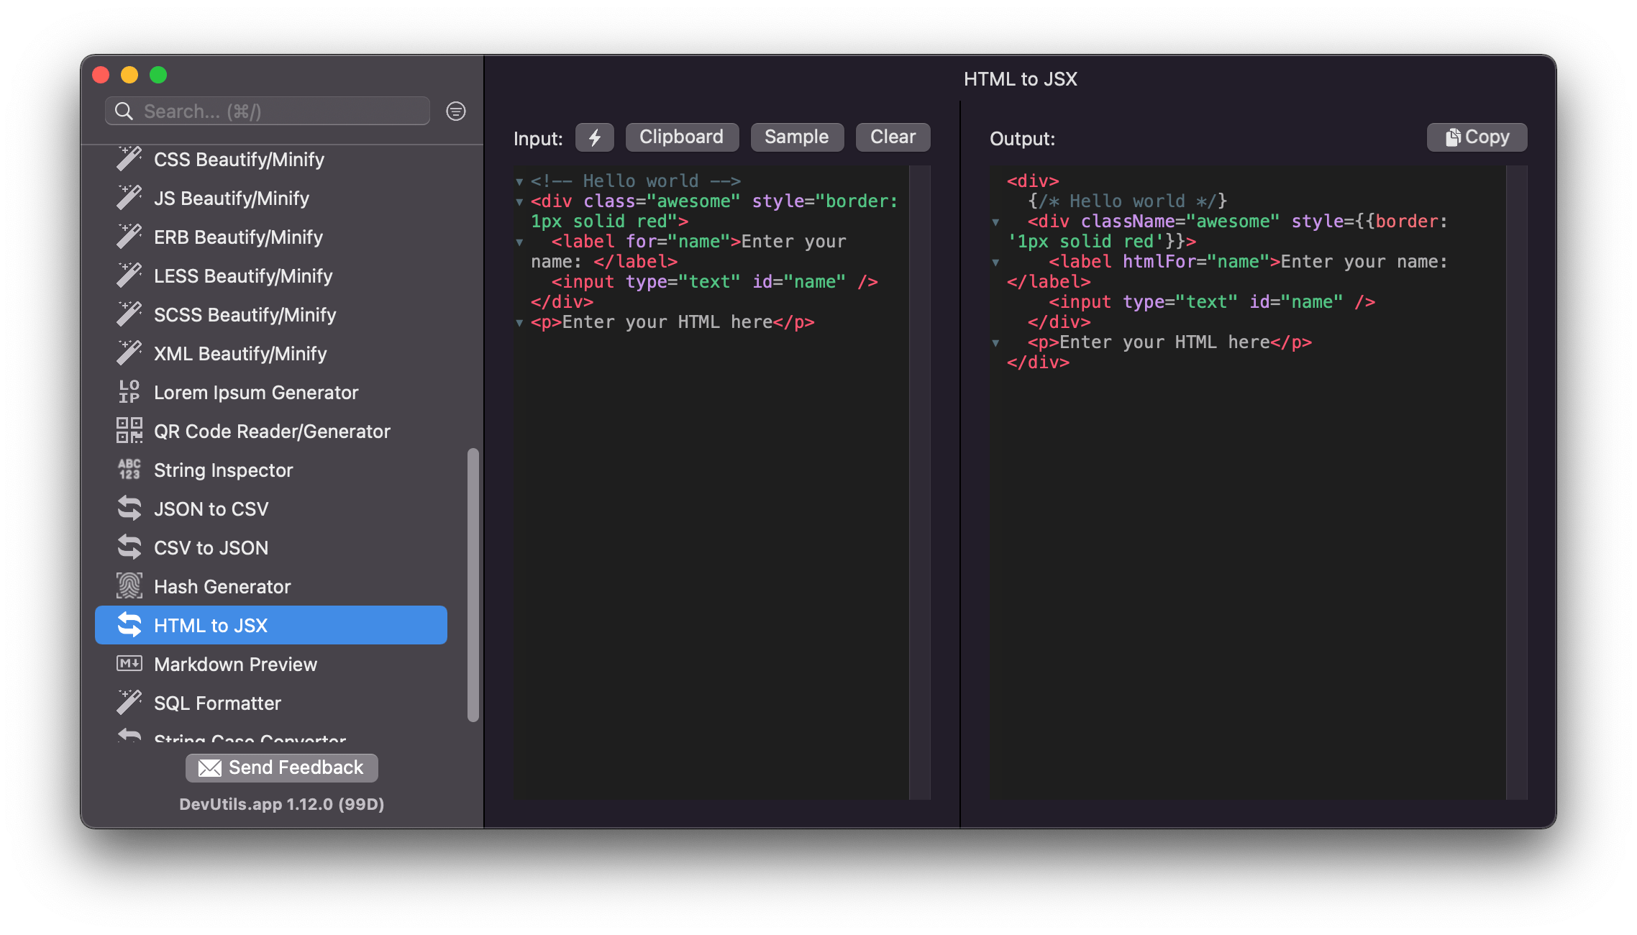
Task: Select the QR Code Reader/Generator icon
Action: pyautogui.click(x=128, y=432)
